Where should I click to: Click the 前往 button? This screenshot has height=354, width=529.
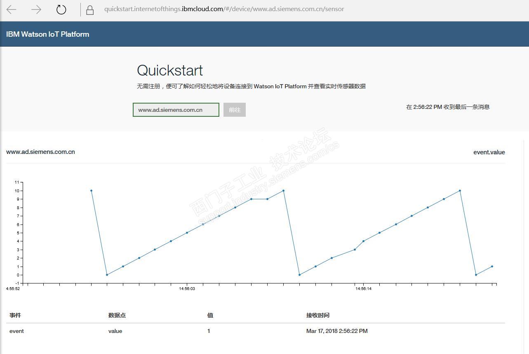point(235,110)
